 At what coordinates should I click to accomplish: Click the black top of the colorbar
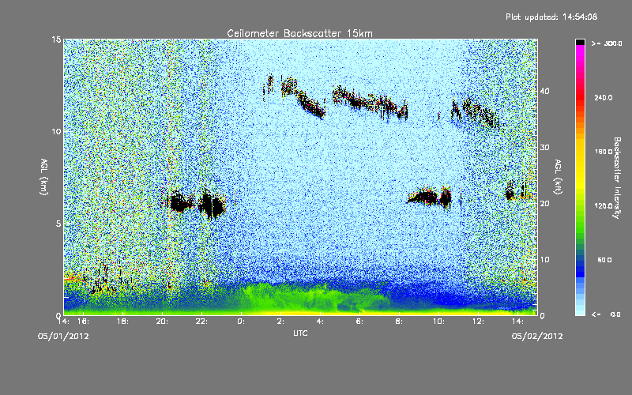[580, 42]
